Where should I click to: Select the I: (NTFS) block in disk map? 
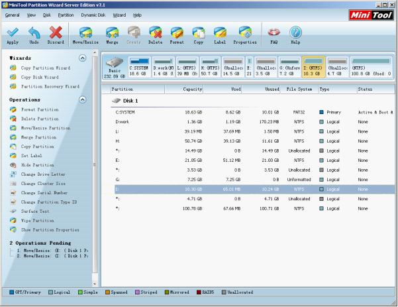[x=313, y=67]
